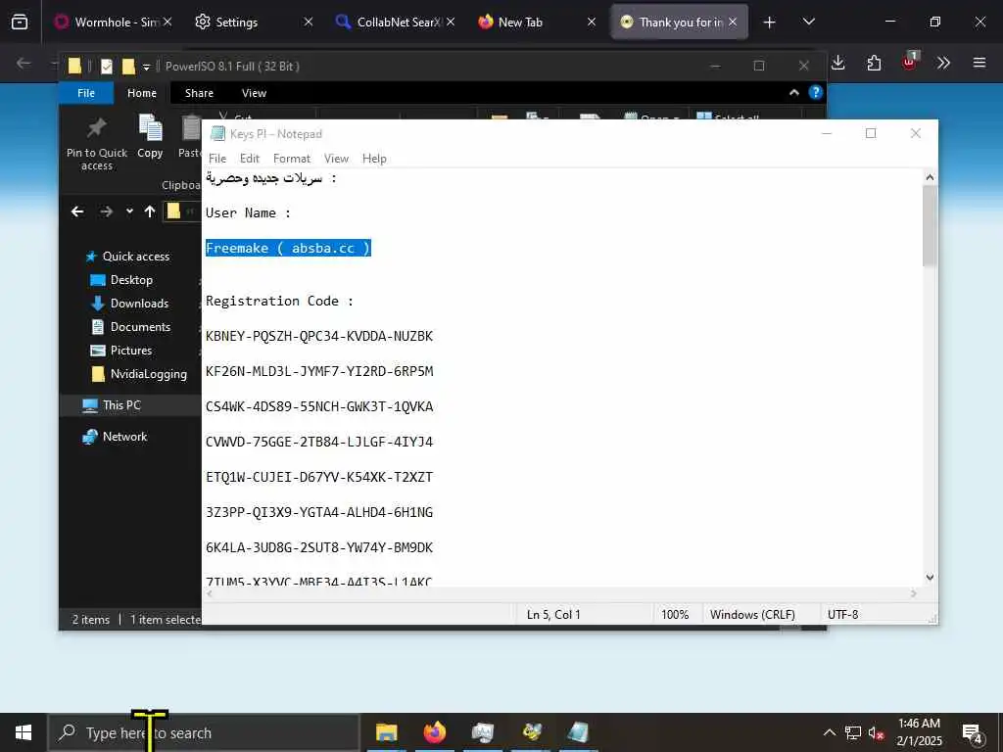Viewport: 1003px width, 752px height.
Task: Select View tab in Explorer ribbon
Action: 254,93
